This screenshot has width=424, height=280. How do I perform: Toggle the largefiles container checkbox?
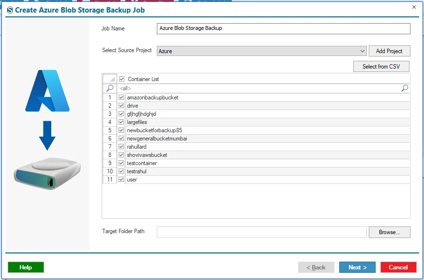click(x=121, y=122)
